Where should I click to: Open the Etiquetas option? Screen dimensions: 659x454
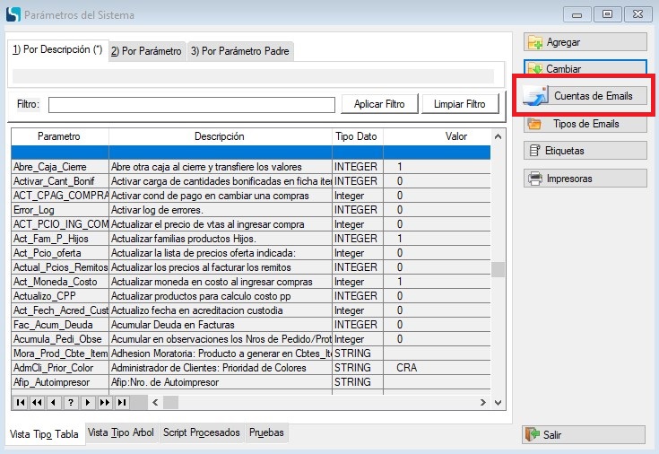pyautogui.click(x=585, y=151)
